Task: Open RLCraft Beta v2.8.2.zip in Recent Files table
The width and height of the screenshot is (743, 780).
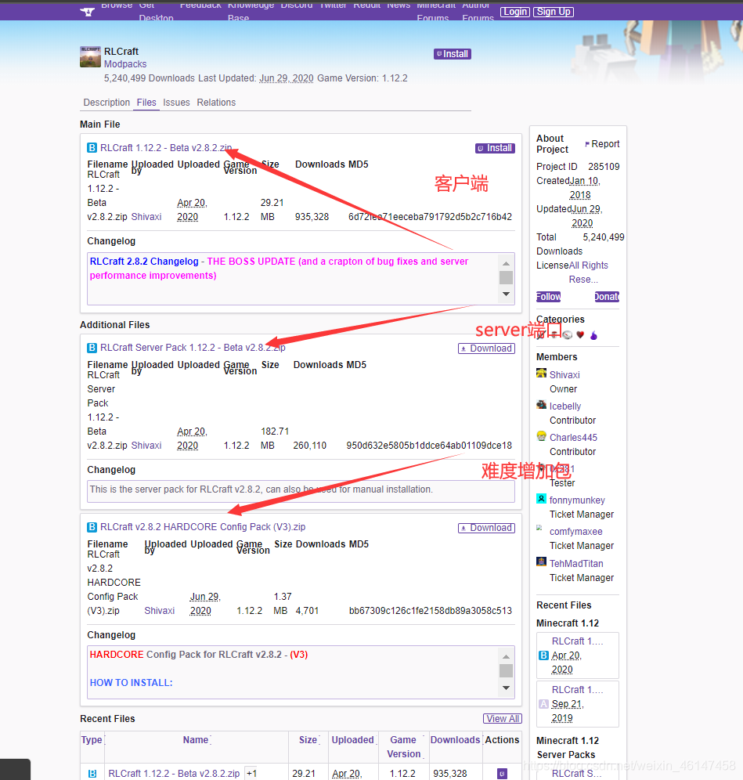Action: (x=174, y=774)
